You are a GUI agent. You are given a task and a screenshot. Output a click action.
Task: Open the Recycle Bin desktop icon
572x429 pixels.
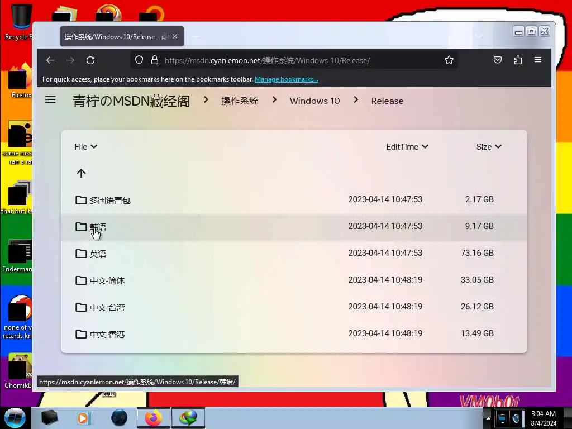[18, 21]
